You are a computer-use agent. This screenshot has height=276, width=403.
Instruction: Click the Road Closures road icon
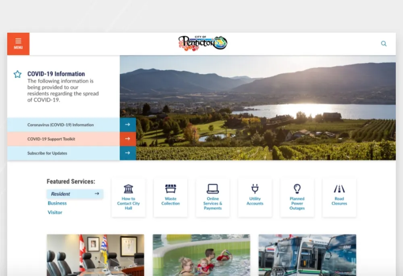[339, 189]
